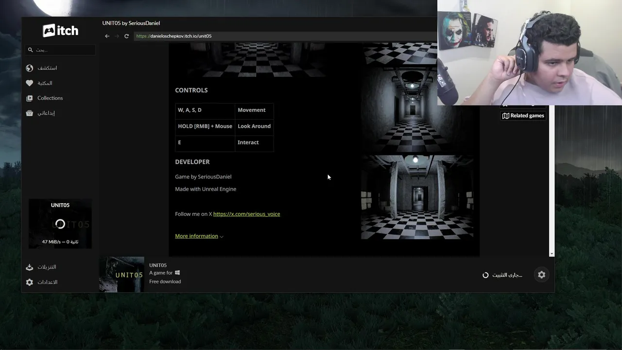The width and height of the screenshot is (622, 350).
Task: Go back with the left arrow
Action: (107, 36)
